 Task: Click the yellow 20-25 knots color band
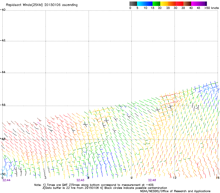(164, 4)
